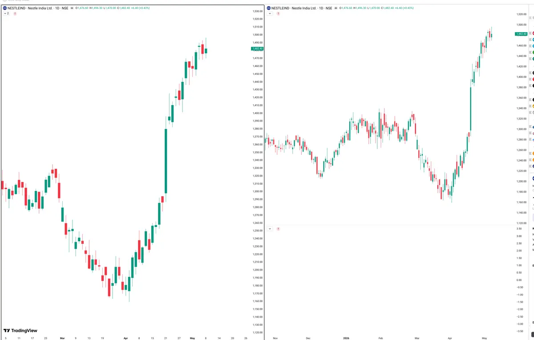
Task: Click the Nestle logo icon in left chart header
Action: [x=5, y=8]
